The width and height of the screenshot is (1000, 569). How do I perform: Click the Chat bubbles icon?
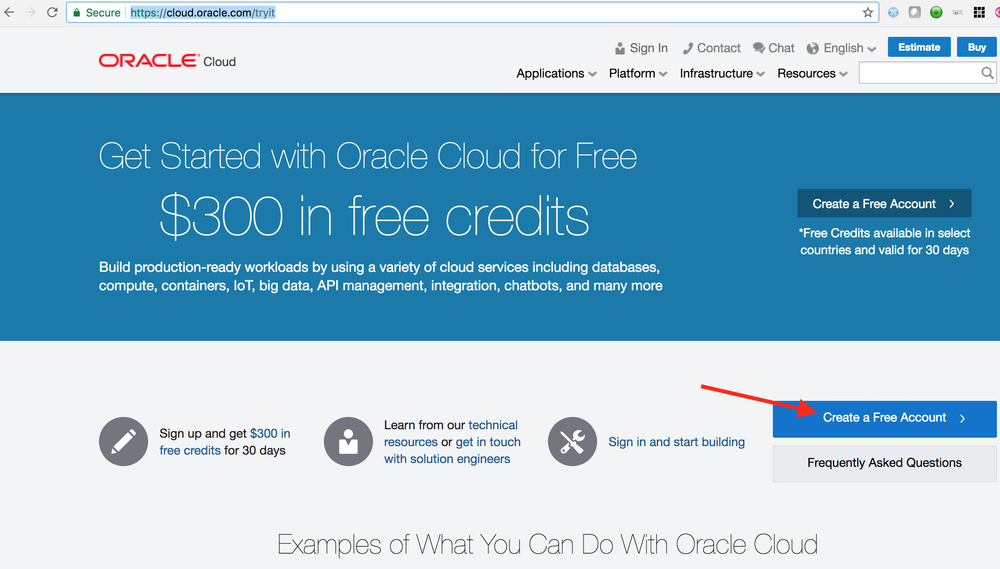point(759,48)
